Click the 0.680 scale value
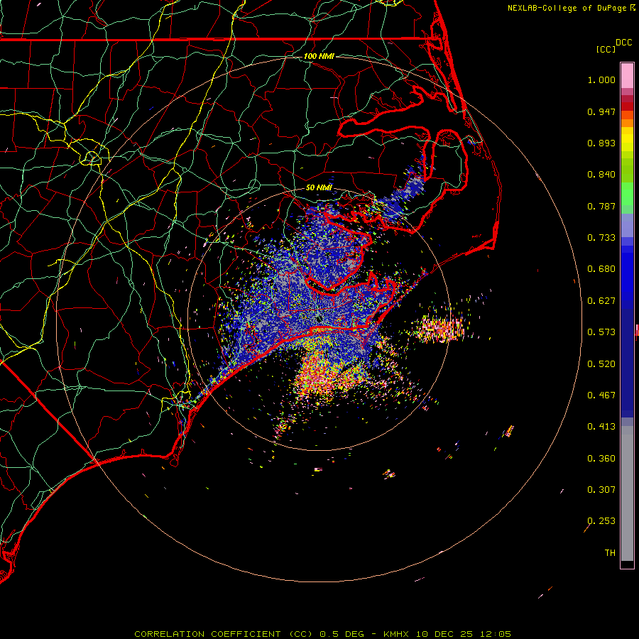 (601, 269)
